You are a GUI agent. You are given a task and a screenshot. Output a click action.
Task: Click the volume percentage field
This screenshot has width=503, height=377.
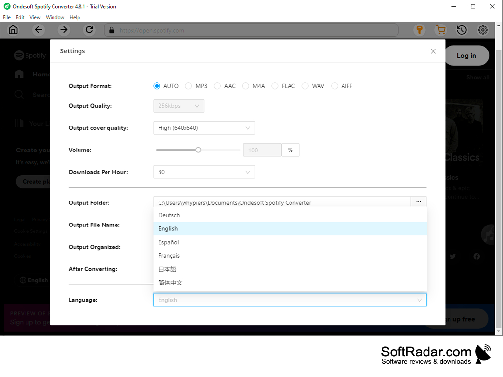tap(262, 150)
